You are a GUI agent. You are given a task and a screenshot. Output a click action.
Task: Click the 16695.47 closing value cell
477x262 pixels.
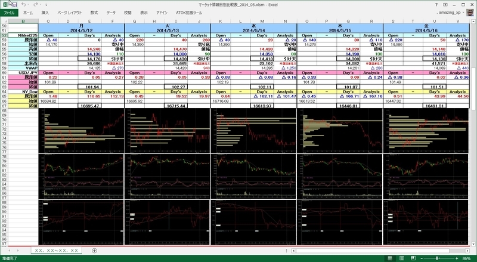(x=90, y=106)
